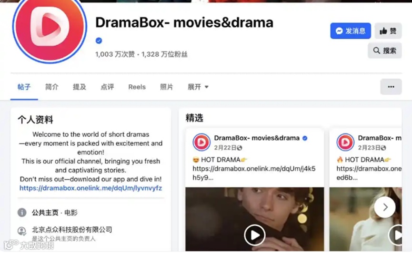Click the DramaBox avatar on the 2月23日 post

pos(345,142)
